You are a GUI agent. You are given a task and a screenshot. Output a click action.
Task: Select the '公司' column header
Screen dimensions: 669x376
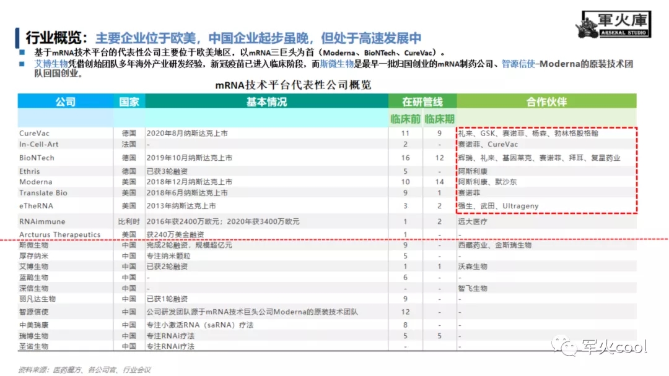click(65, 102)
